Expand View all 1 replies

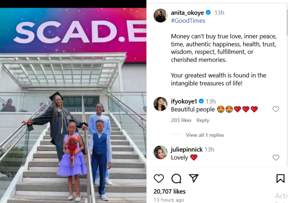pyautogui.click(x=205, y=135)
